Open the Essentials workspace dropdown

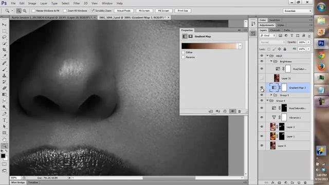click(x=297, y=11)
